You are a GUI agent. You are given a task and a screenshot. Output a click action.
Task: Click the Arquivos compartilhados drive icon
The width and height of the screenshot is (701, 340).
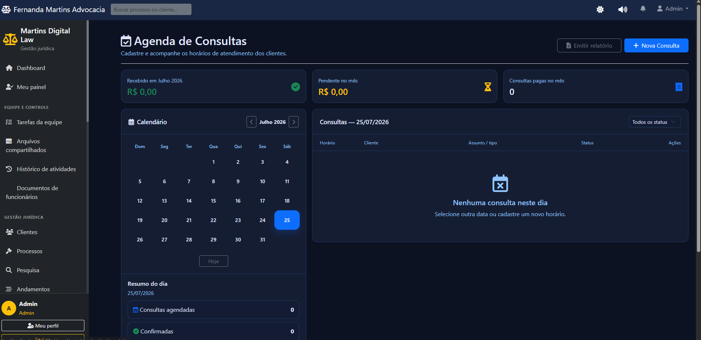click(x=9, y=141)
